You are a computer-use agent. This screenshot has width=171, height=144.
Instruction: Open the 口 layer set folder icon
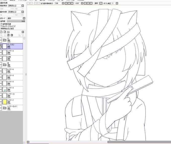click(x=5, y=40)
